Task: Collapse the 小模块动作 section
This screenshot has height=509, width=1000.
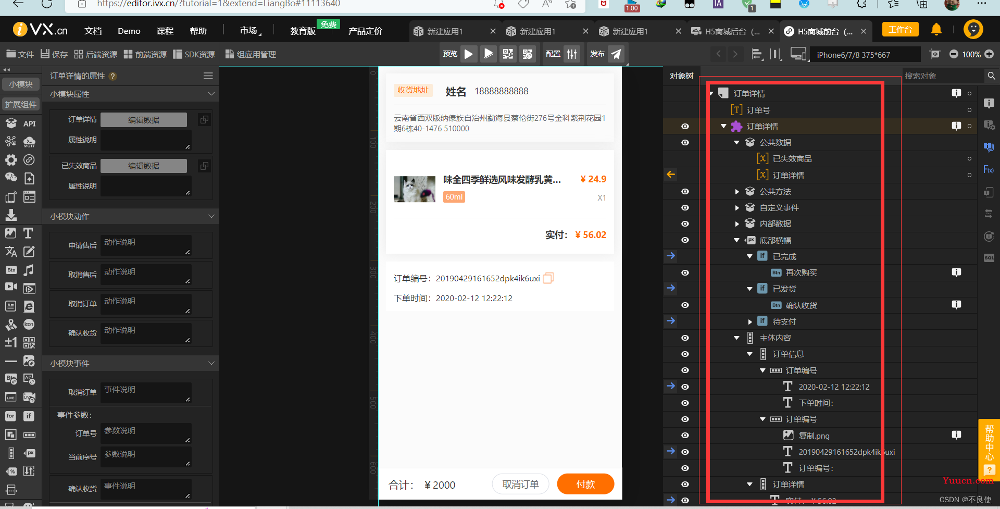Action: (x=211, y=216)
